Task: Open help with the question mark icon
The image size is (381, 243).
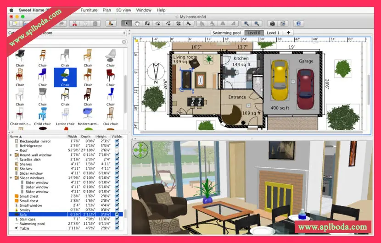Action: tap(298, 23)
